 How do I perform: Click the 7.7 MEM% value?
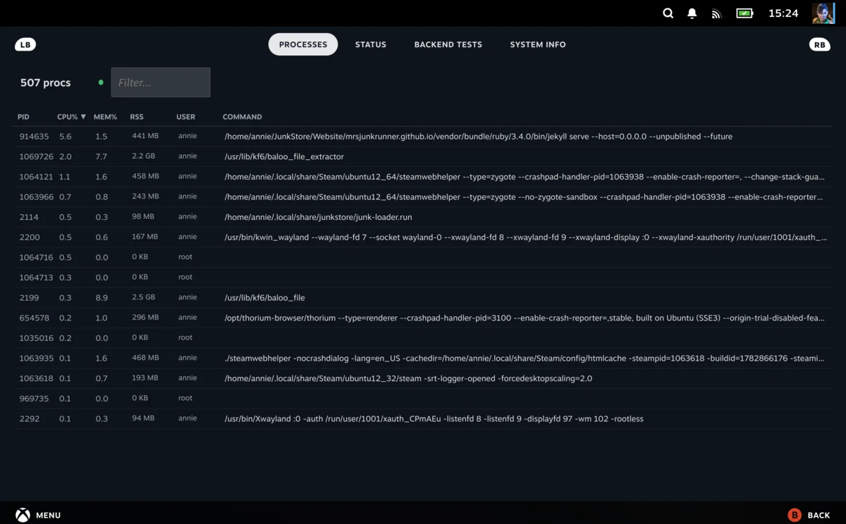[x=101, y=156]
